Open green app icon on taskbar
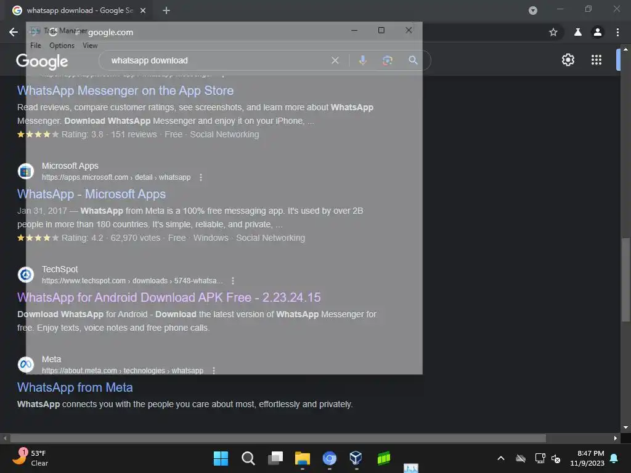The width and height of the screenshot is (631, 473). pos(383,458)
